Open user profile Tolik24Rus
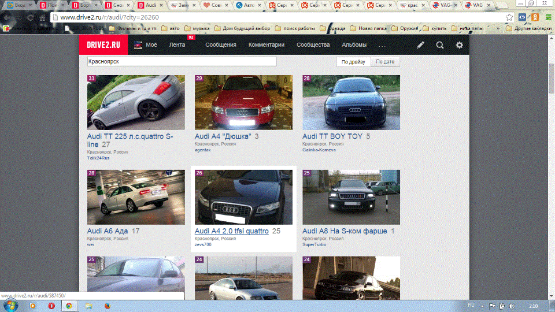The image size is (555, 312). [98, 158]
